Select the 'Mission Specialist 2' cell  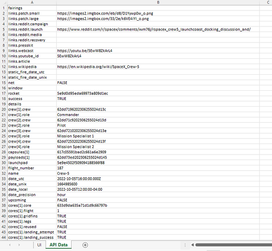coord(158,147)
